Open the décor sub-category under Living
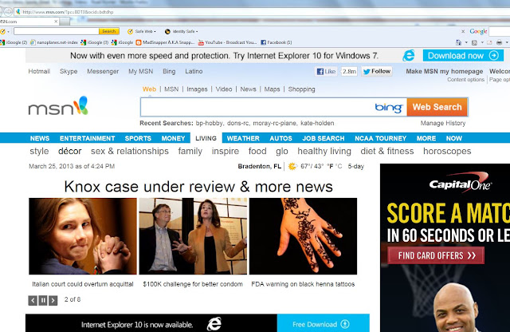Viewport: 510px width, 332px height. point(69,151)
